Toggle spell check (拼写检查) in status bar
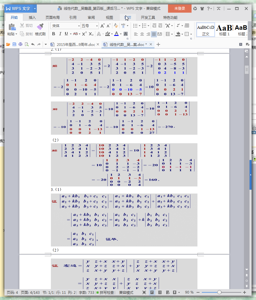Image resolution: width=256 pixels, height=300 pixels. pyautogui.click(x=105, y=292)
